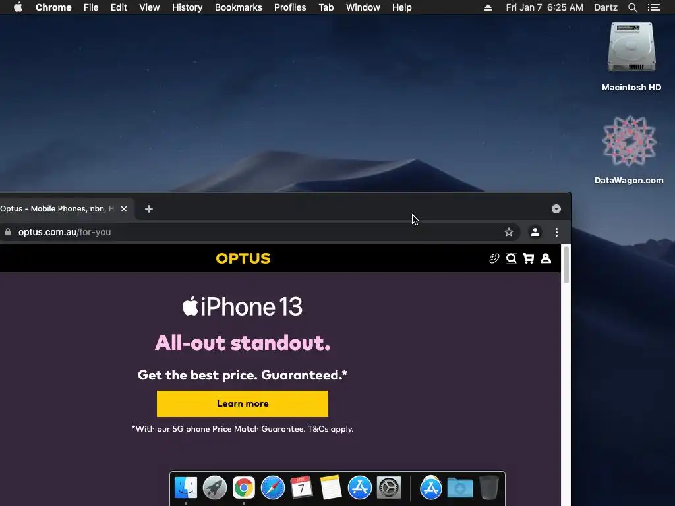Open the Edit menu
675x506 pixels.
point(119,7)
